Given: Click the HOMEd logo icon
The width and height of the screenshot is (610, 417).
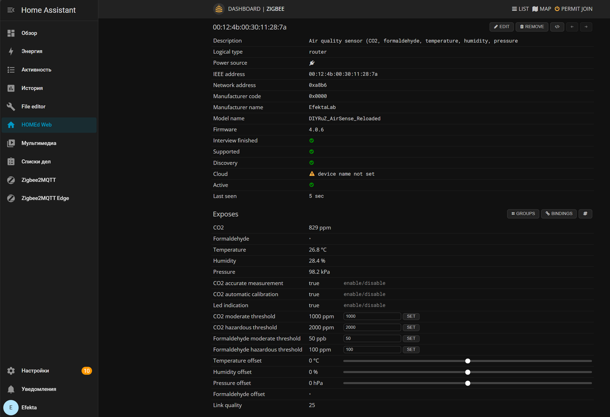Looking at the screenshot, I should [218, 9].
